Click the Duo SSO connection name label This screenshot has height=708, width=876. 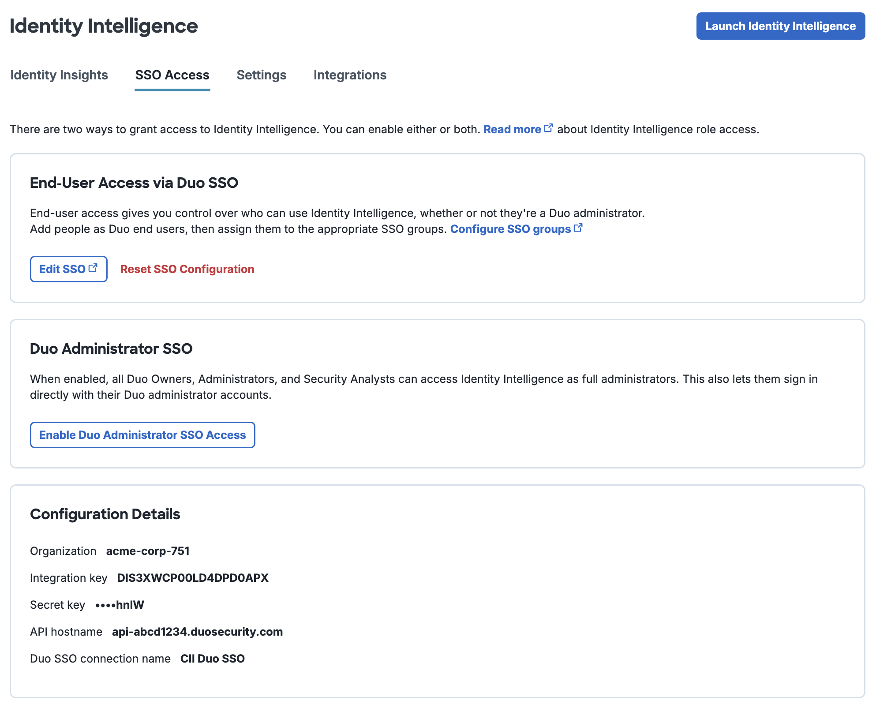pyautogui.click(x=100, y=659)
